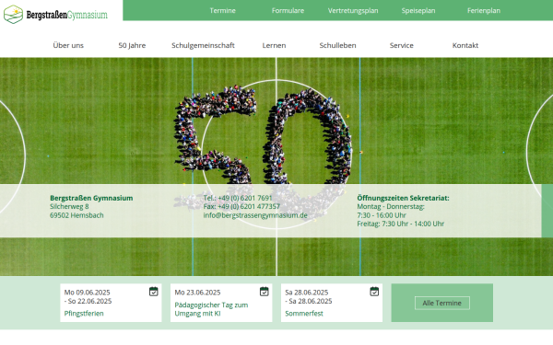Open Pädagogischer Tag zum Umgang mit KI event
The width and height of the screenshot is (553, 345).
(211, 309)
